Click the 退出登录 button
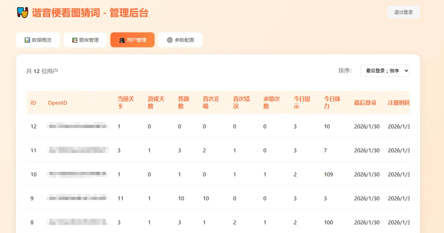444x233 pixels. point(404,12)
